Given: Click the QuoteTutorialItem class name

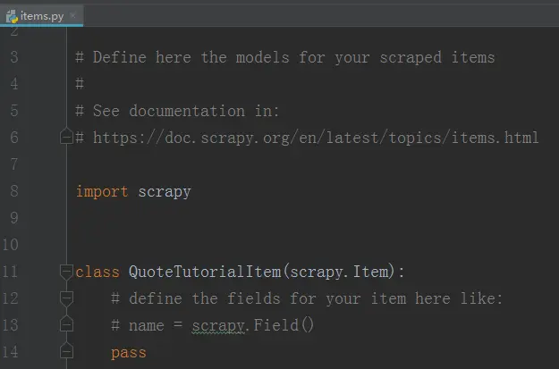Looking at the screenshot, I should [205, 272].
